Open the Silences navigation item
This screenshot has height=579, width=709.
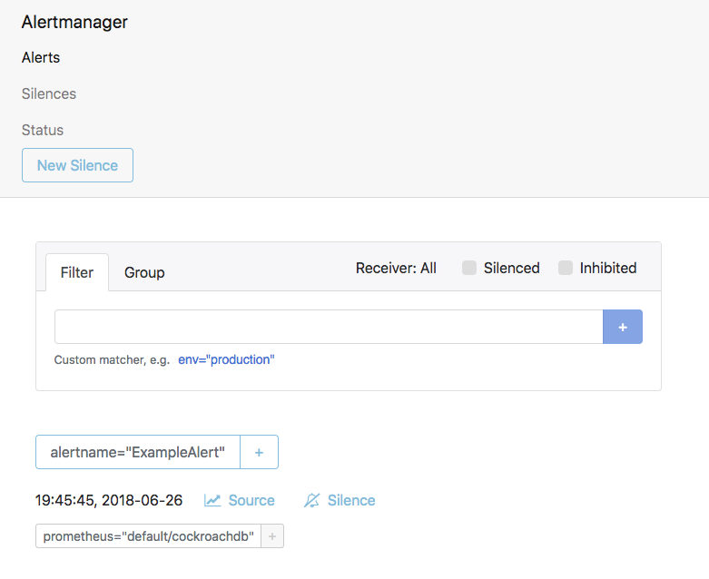pyautogui.click(x=49, y=93)
